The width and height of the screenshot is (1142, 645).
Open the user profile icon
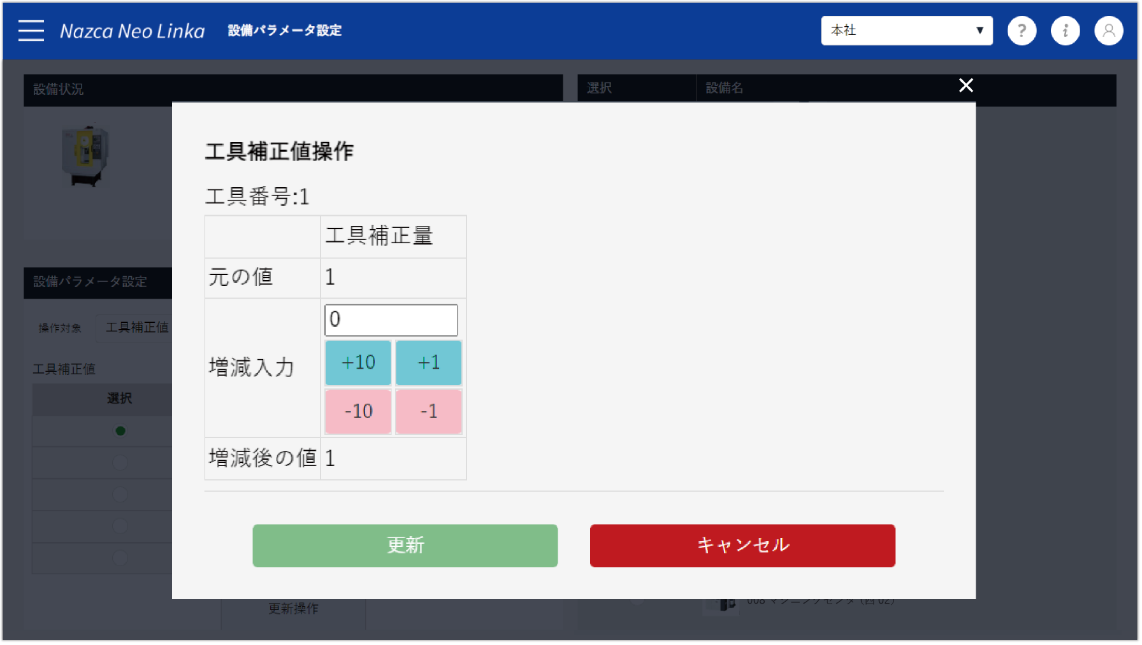1108,30
